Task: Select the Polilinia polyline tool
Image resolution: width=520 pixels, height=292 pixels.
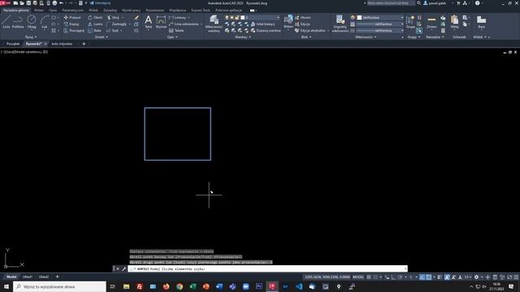Action: tap(18, 22)
